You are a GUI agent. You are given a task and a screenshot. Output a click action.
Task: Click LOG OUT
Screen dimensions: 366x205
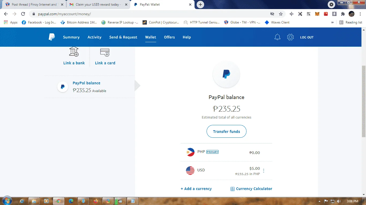307,37
